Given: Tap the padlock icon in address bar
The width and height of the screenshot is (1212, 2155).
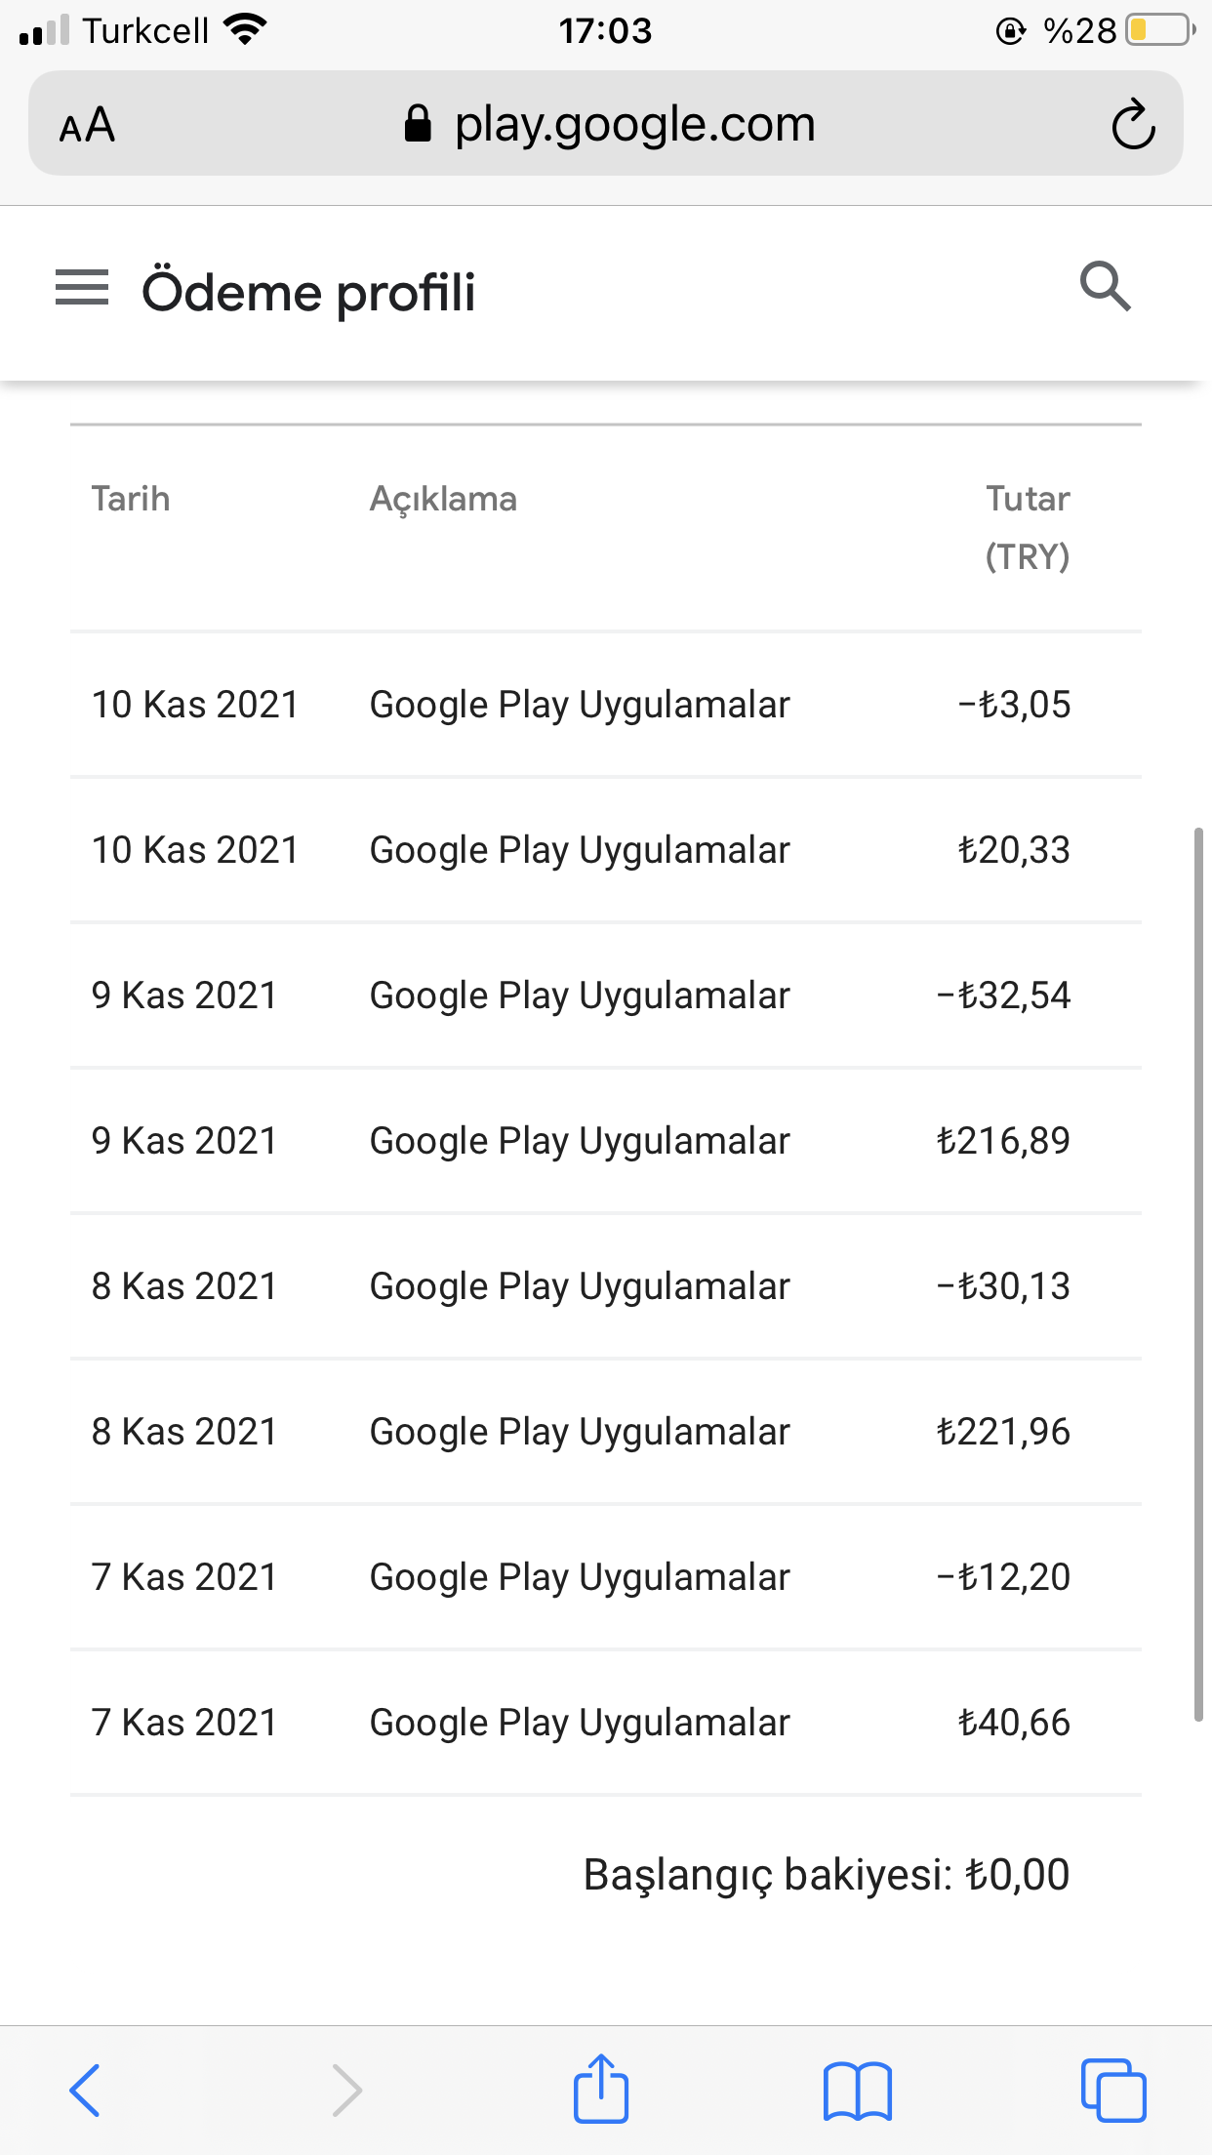Looking at the screenshot, I should pyautogui.click(x=418, y=124).
